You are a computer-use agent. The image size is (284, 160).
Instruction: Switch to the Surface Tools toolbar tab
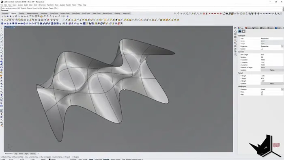65,13
